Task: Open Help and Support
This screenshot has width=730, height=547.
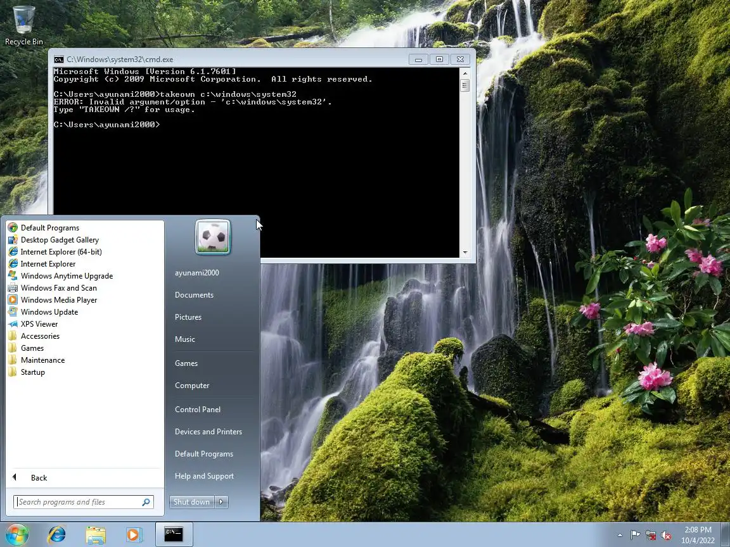Action: [x=204, y=476]
